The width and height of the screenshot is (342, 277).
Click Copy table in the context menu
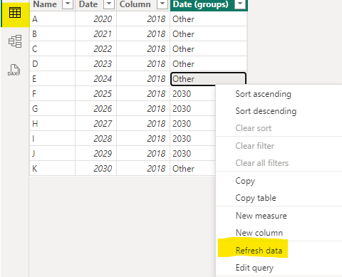pyautogui.click(x=256, y=198)
